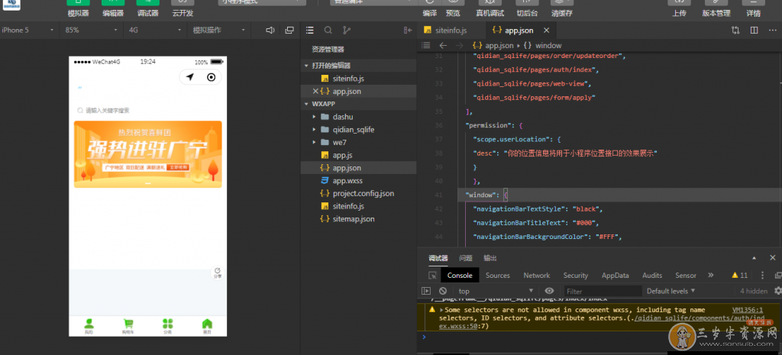Open the search icon in explorer sidebar

pyautogui.click(x=328, y=31)
